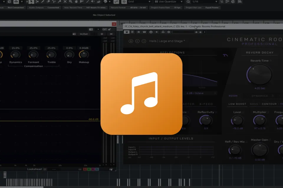This screenshot has width=283, height=188.
Task: Select the Line tool
Action: pyautogui.click(x=87, y=2)
